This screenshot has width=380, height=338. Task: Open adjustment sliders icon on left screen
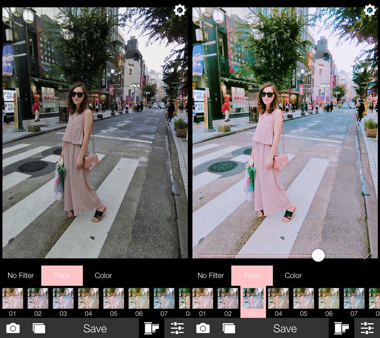click(177, 328)
